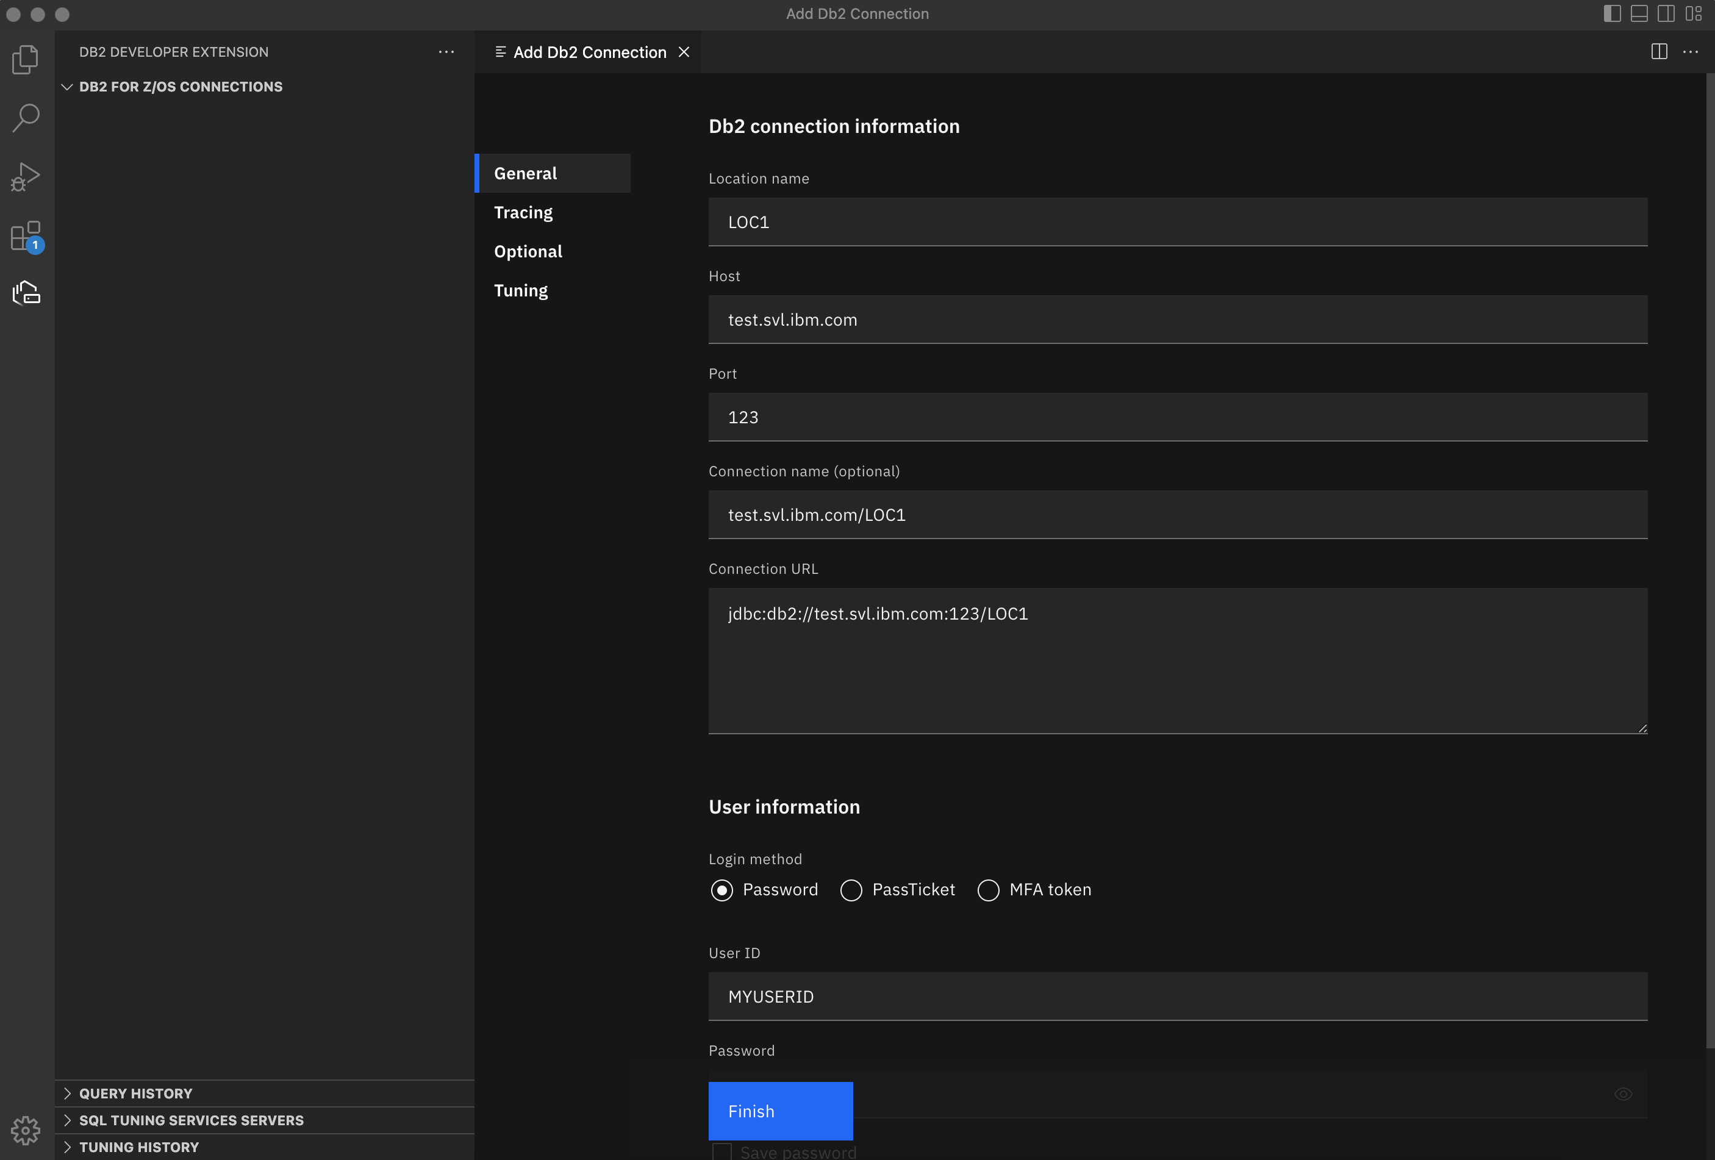The height and width of the screenshot is (1160, 1715).
Task: Open the Manage gear icon
Action: coord(26,1130)
